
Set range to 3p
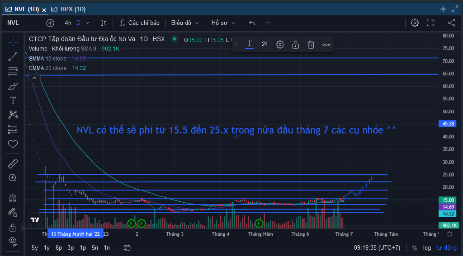[x=71, y=248]
